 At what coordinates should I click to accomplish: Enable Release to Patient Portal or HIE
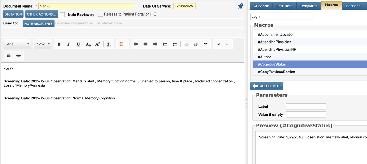(100, 14)
